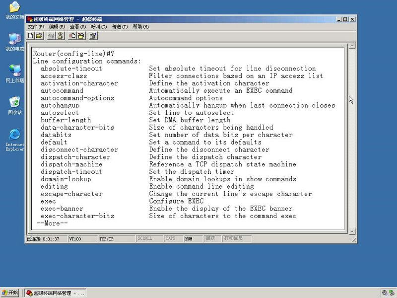
Task: Click the databits command text
Action: [x=56, y=135]
